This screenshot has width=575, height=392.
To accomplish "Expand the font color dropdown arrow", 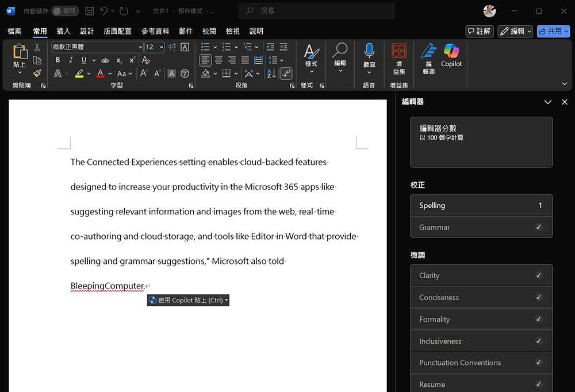I will point(110,74).
